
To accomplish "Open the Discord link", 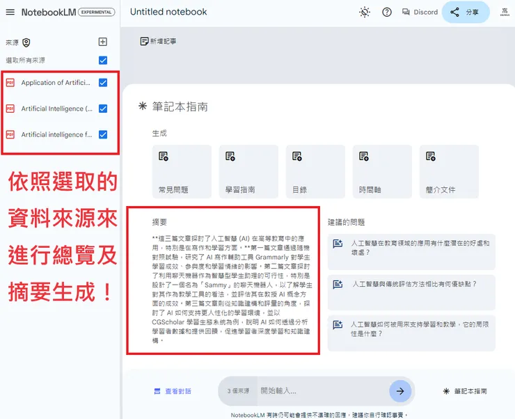I will coord(420,12).
